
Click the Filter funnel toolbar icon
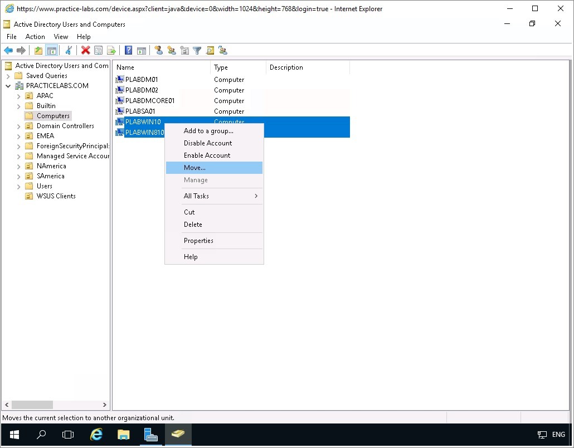click(x=197, y=51)
